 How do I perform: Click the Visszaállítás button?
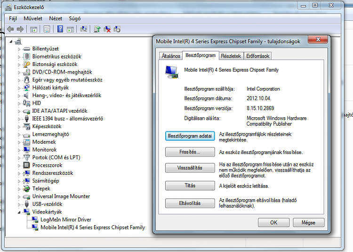[190, 168]
